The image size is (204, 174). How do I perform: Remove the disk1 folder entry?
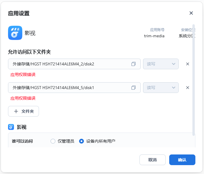coord(188,88)
